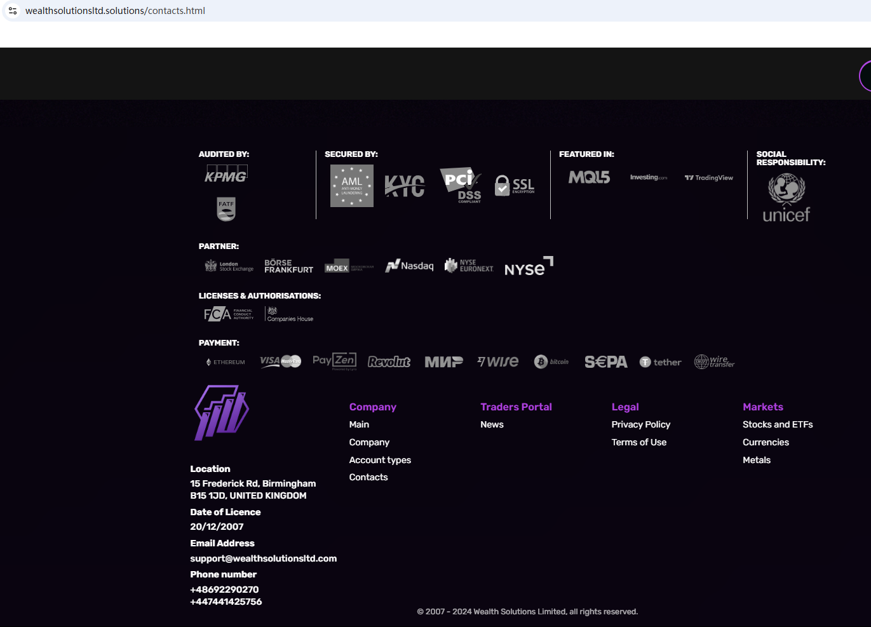Click the PCI DSS compliance badge
This screenshot has width=871, height=627.
coord(460,185)
